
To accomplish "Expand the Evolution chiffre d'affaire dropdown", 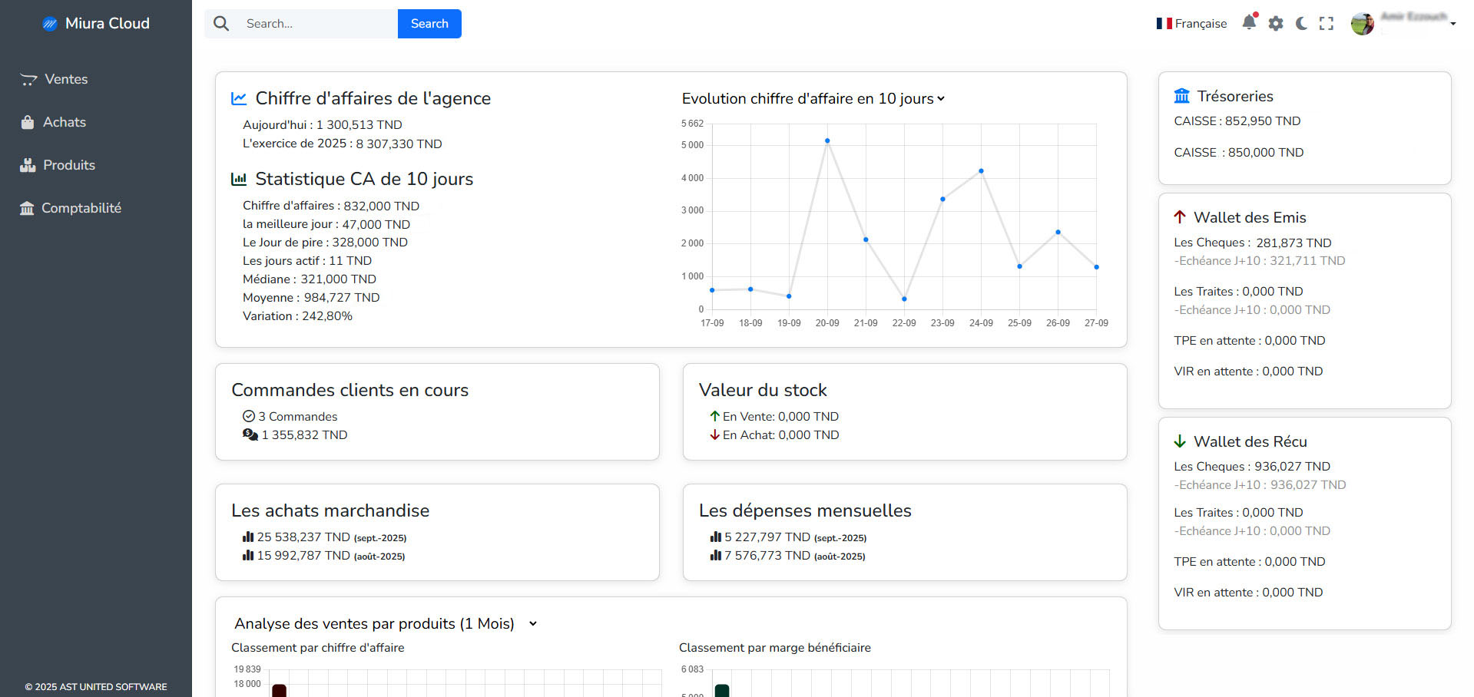I will pyautogui.click(x=941, y=99).
